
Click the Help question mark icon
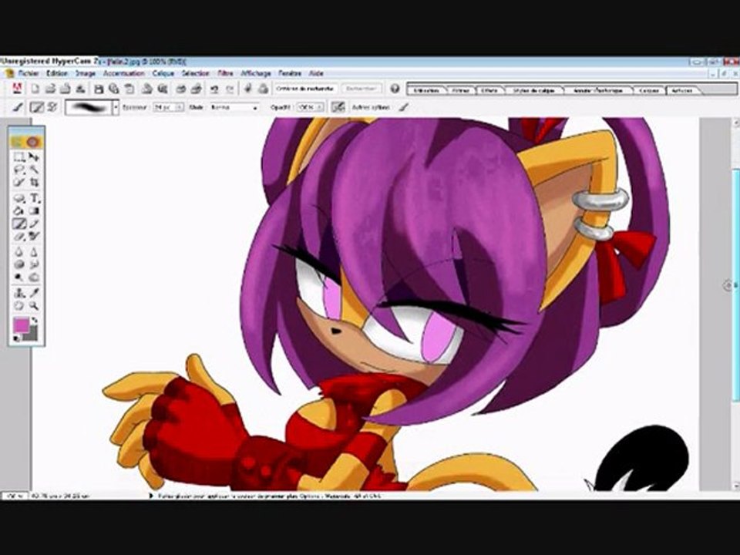tap(395, 88)
